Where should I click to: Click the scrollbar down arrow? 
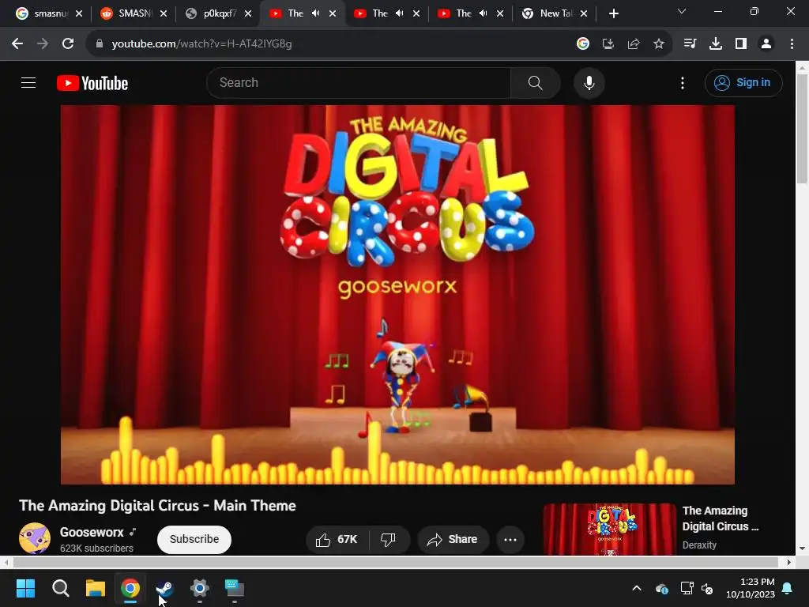pyautogui.click(x=802, y=549)
